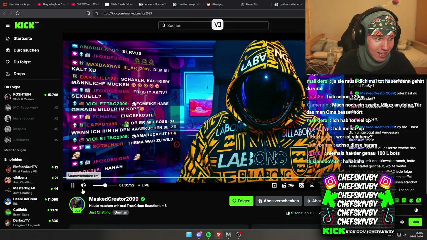The width and height of the screenshot is (427, 240).
Task: Expand Mehr Anzeigen followed channels
Action: tap(15, 150)
